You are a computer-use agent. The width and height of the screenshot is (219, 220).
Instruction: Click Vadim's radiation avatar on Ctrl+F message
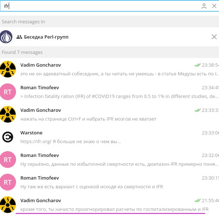point(8,114)
